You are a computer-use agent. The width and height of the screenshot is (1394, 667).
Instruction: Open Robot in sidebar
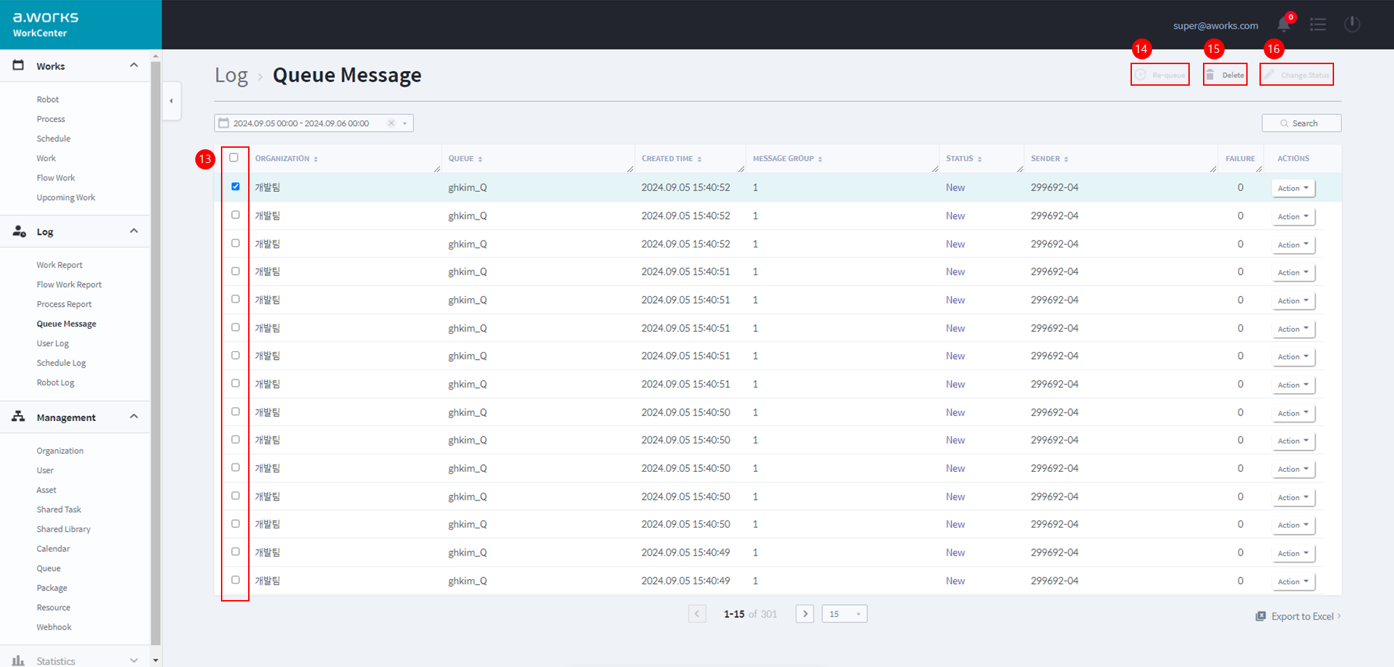click(48, 100)
